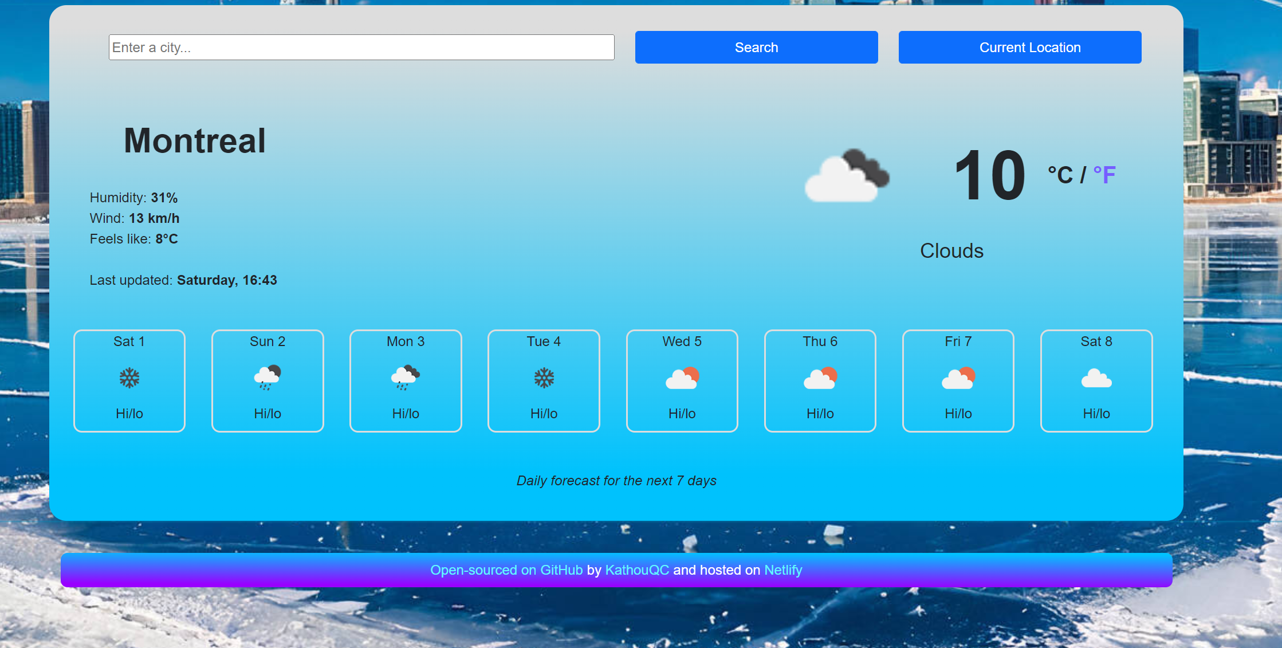The image size is (1282, 648).
Task: Click the partly sunny icon for Wed 5
Action: click(x=682, y=378)
